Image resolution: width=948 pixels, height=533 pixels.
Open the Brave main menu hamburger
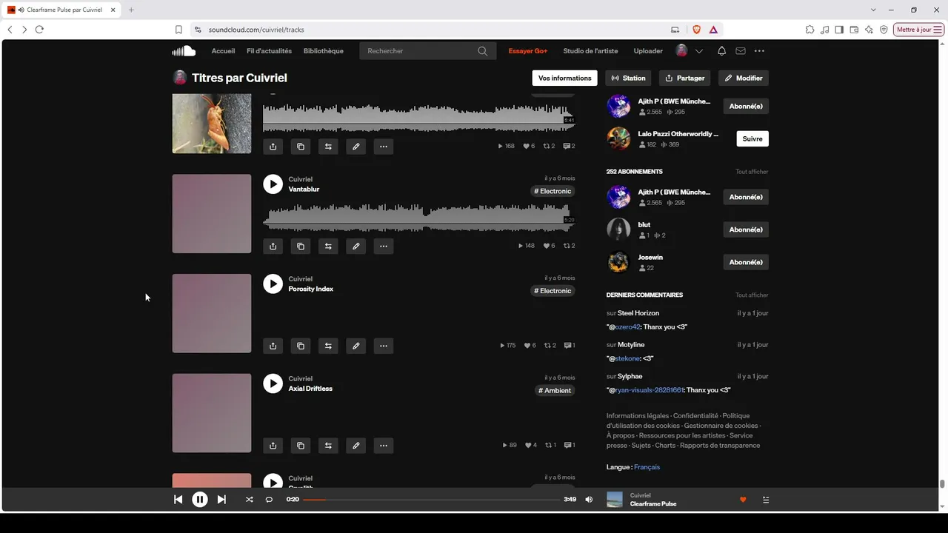[x=938, y=30]
